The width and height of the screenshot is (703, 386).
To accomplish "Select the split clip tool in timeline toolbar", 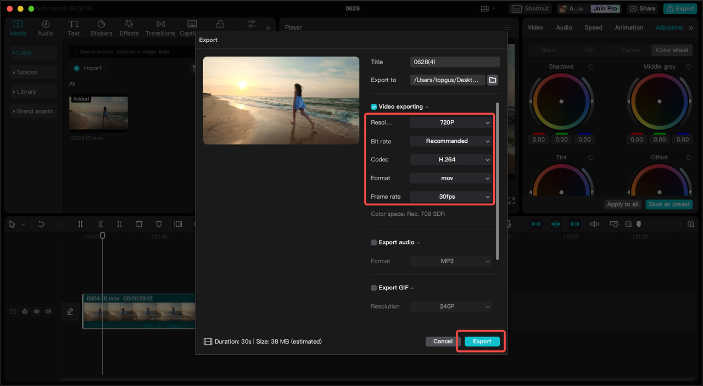I will click(80, 224).
